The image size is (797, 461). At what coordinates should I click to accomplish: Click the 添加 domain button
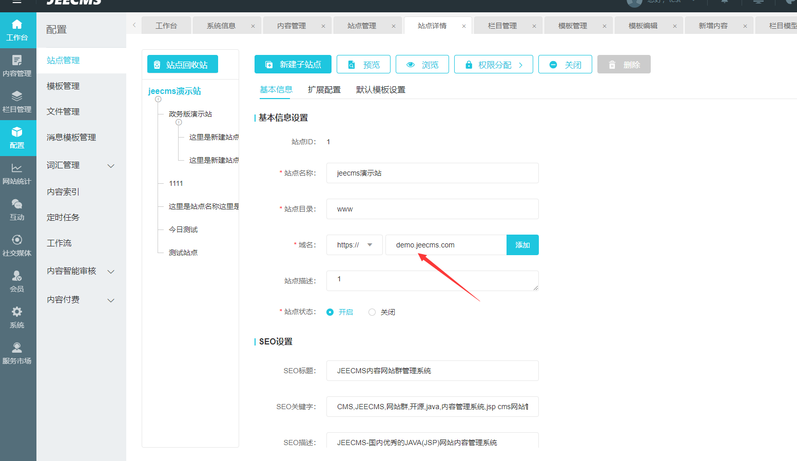click(522, 245)
